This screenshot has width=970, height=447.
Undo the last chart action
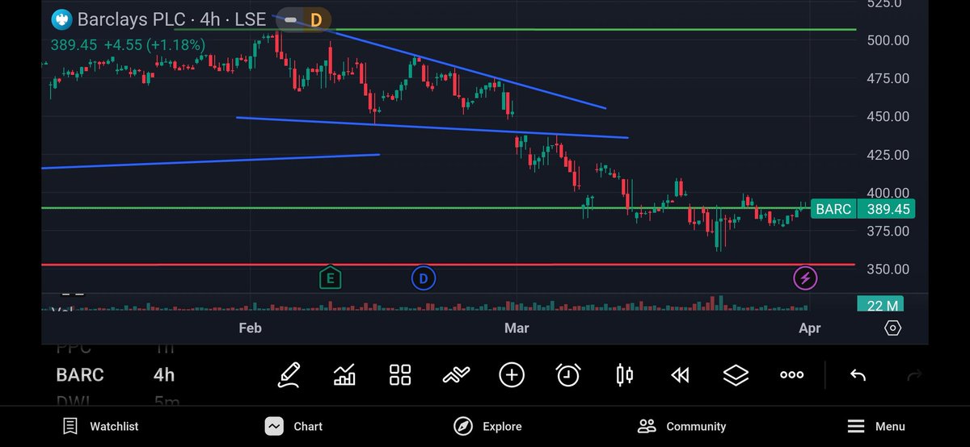pos(858,374)
